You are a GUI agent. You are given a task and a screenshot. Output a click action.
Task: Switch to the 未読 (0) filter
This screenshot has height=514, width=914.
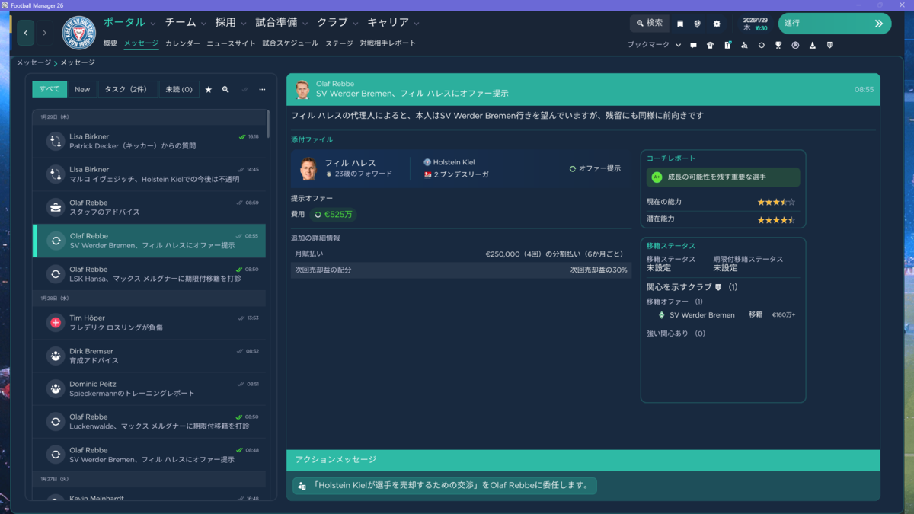[179, 89]
